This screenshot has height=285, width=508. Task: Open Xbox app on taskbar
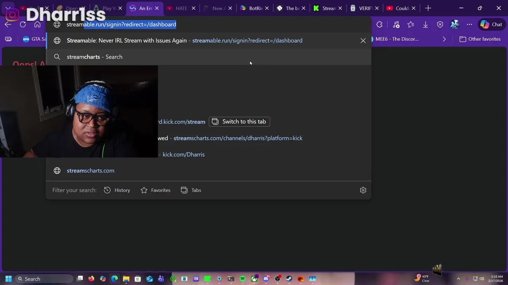point(254,279)
